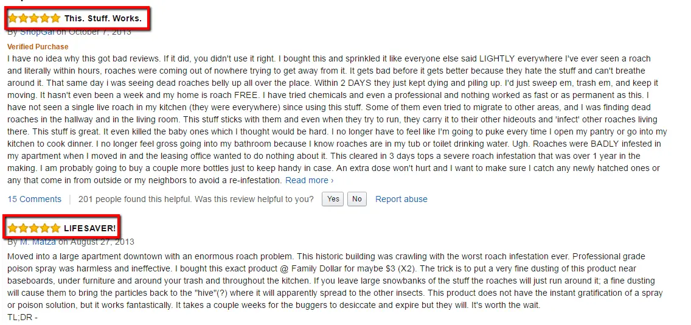The height and width of the screenshot is (325, 691).
Task: Click the middle star beside "This. Stuff. Works."
Action: pos(34,18)
